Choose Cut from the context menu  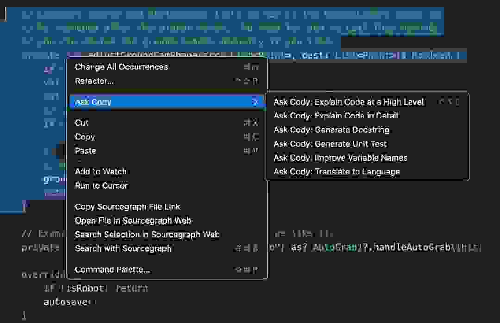click(x=167, y=123)
